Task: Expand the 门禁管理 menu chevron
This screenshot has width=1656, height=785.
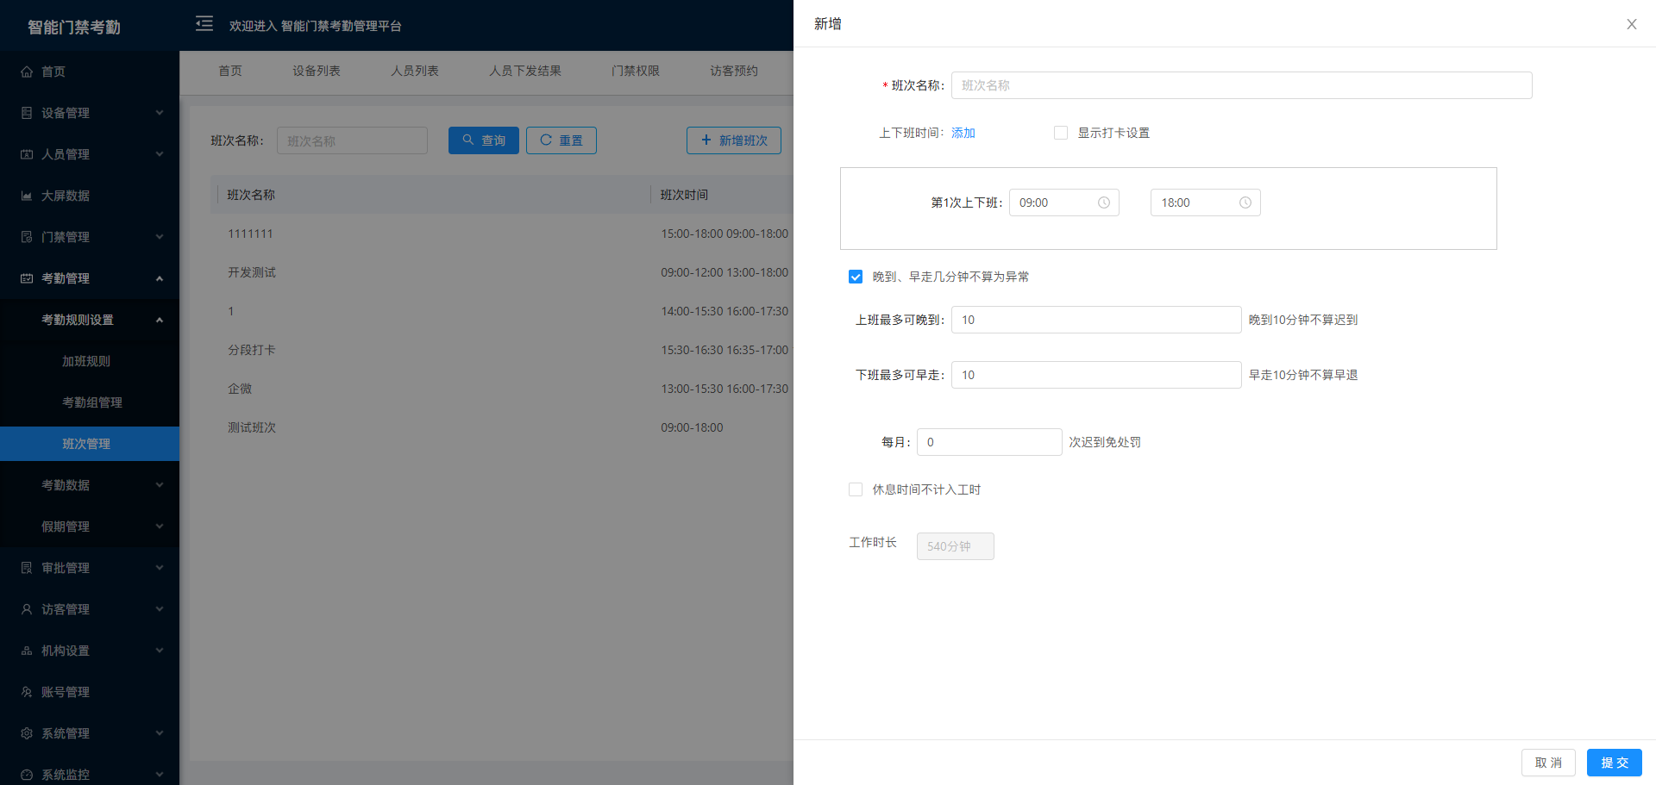Action: pyautogui.click(x=160, y=237)
